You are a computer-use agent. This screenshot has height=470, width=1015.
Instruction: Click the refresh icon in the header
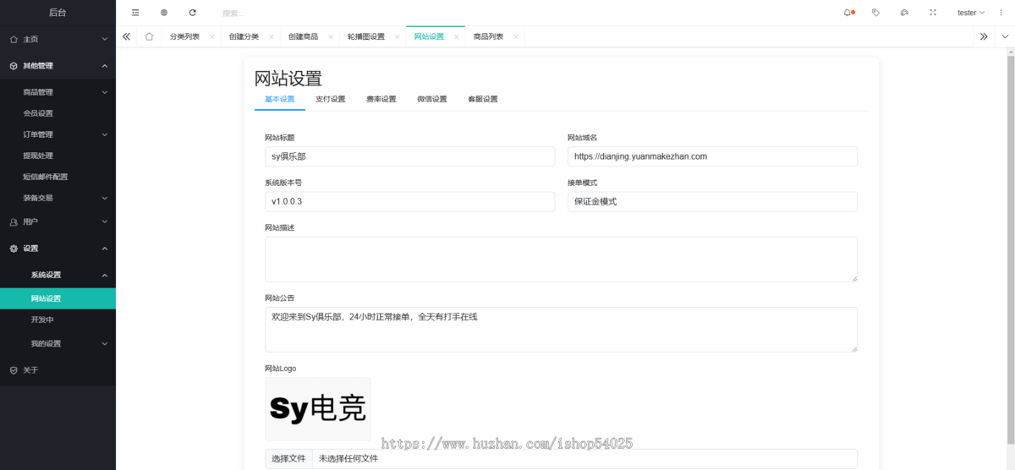point(193,13)
